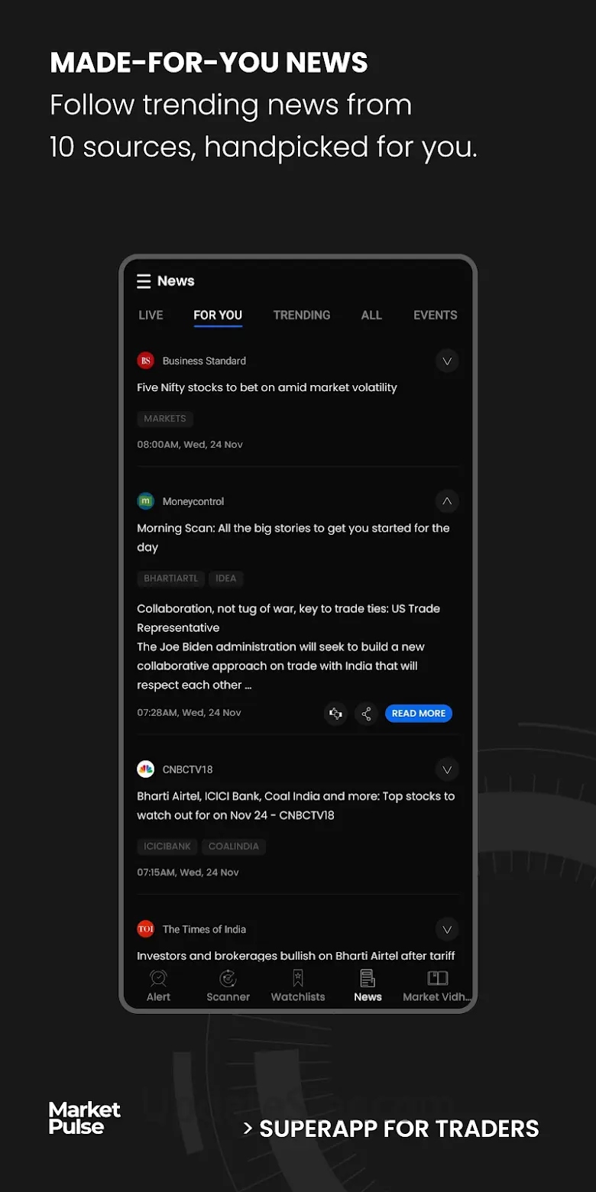Switch to the TRENDING tab

[302, 315]
